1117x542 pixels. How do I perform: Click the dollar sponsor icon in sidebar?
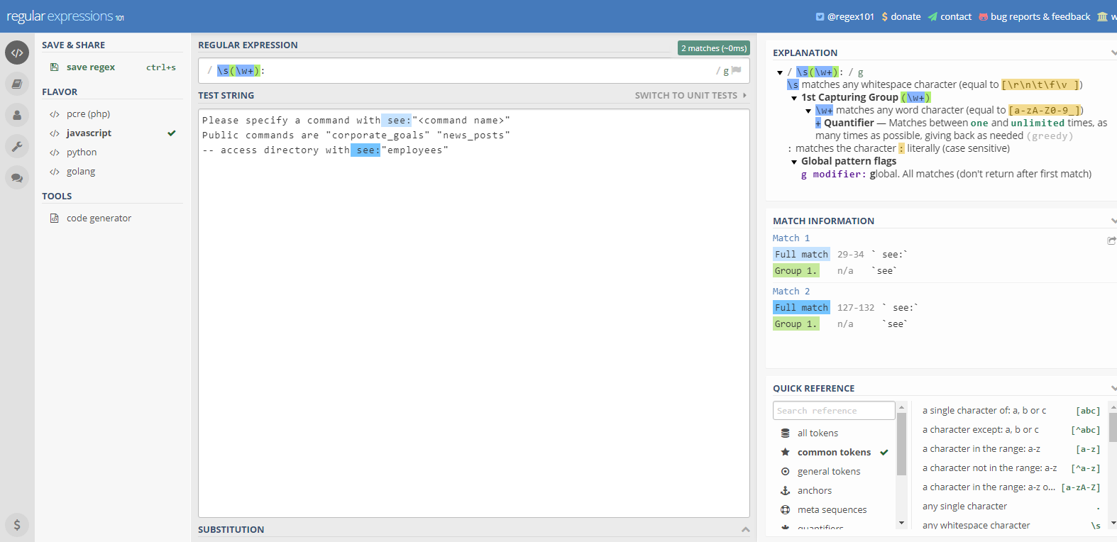click(17, 525)
